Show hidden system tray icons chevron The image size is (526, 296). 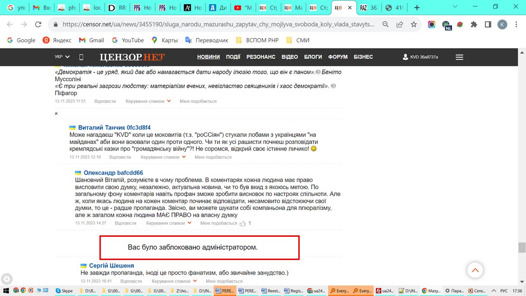coord(494,291)
